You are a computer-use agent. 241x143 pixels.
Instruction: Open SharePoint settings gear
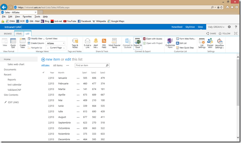click(x=229, y=27)
